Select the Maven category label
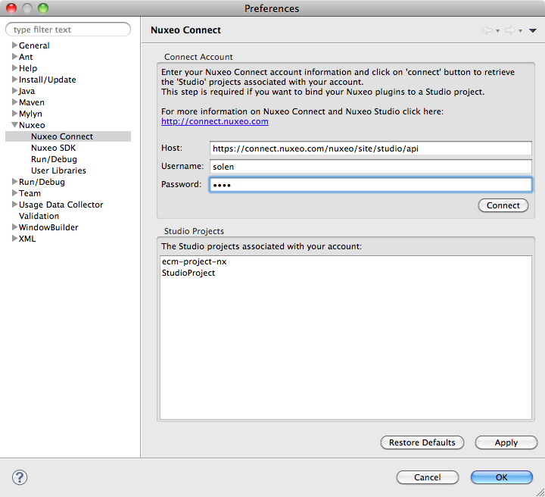This screenshot has width=545, height=497. (x=32, y=102)
